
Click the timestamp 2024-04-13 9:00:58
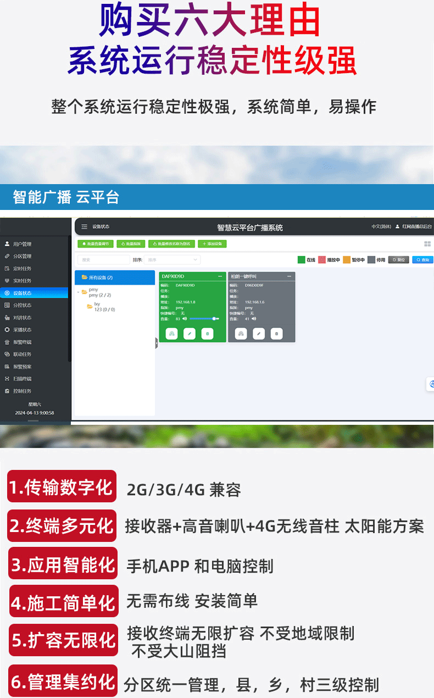pyautogui.click(x=35, y=412)
